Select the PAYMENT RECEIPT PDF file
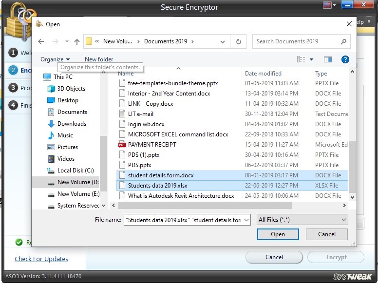 pos(232,145)
